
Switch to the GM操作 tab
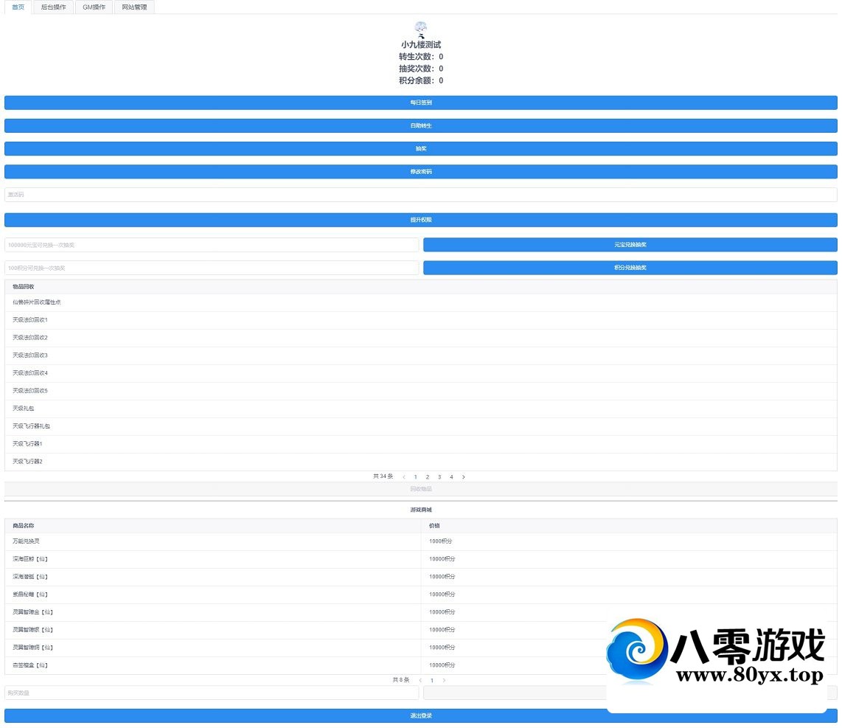(94, 7)
